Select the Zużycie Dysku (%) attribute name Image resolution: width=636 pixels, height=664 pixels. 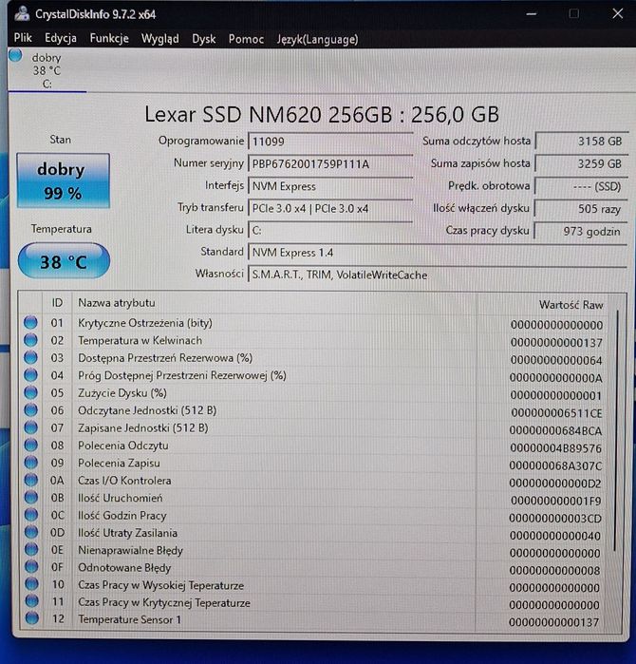(x=122, y=393)
